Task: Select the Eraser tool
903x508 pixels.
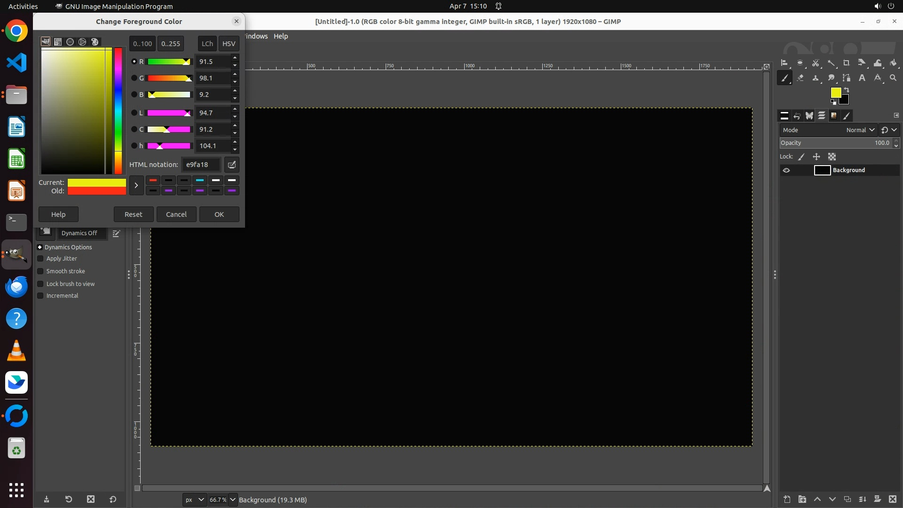Action: (800, 78)
